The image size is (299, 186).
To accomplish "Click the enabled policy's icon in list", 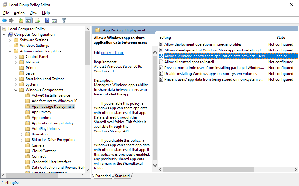I will (161, 56).
